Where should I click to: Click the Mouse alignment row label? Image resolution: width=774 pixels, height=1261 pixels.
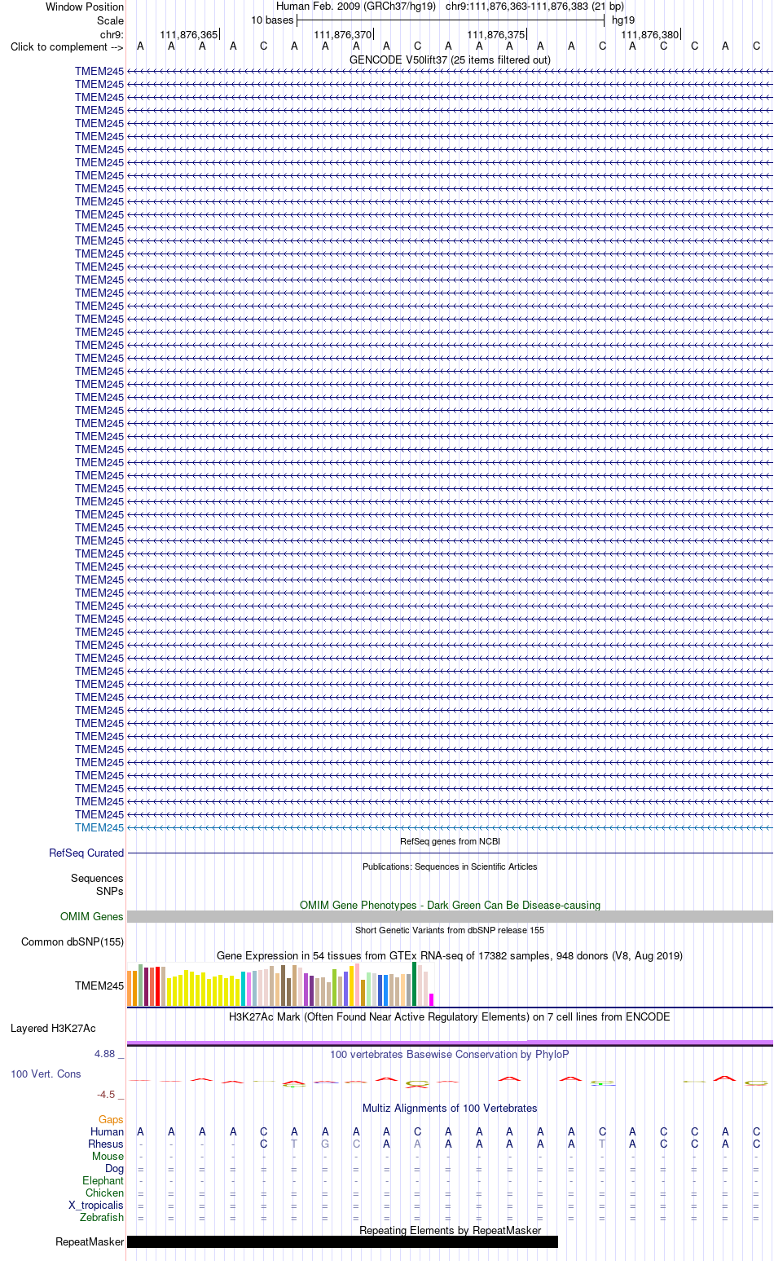[108, 1156]
